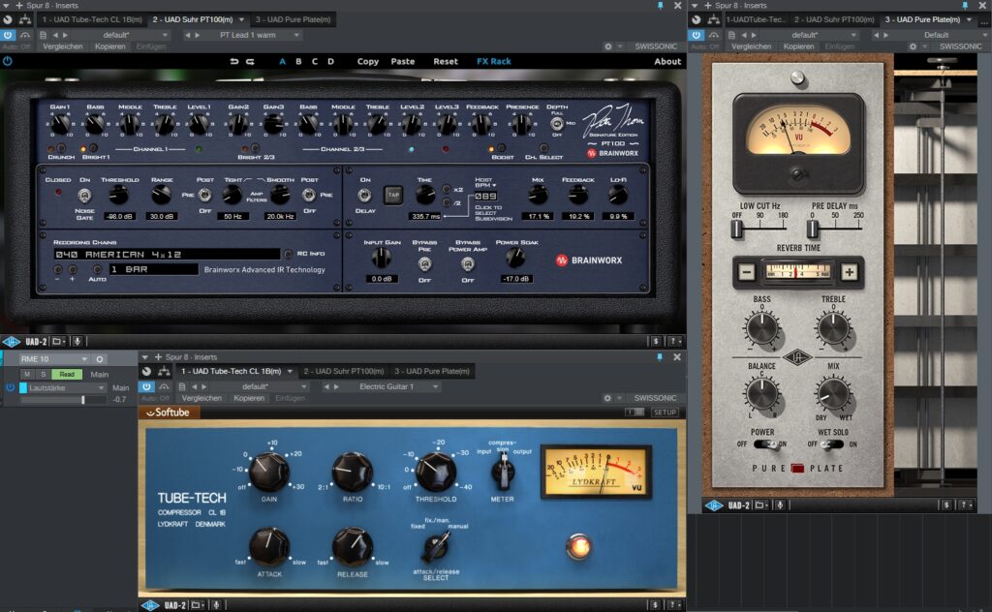
Task: Toggle Bypass Power Amp switch
Action: coord(468,264)
